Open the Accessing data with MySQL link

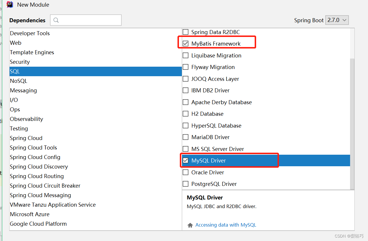pos(225,225)
